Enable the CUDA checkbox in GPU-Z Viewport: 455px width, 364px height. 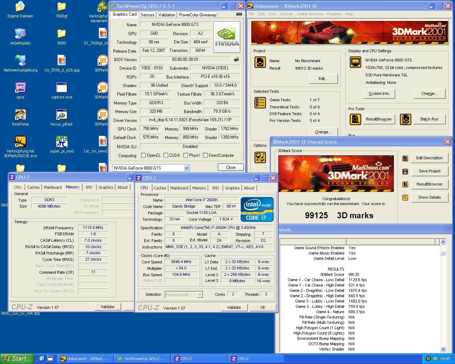click(166, 155)
